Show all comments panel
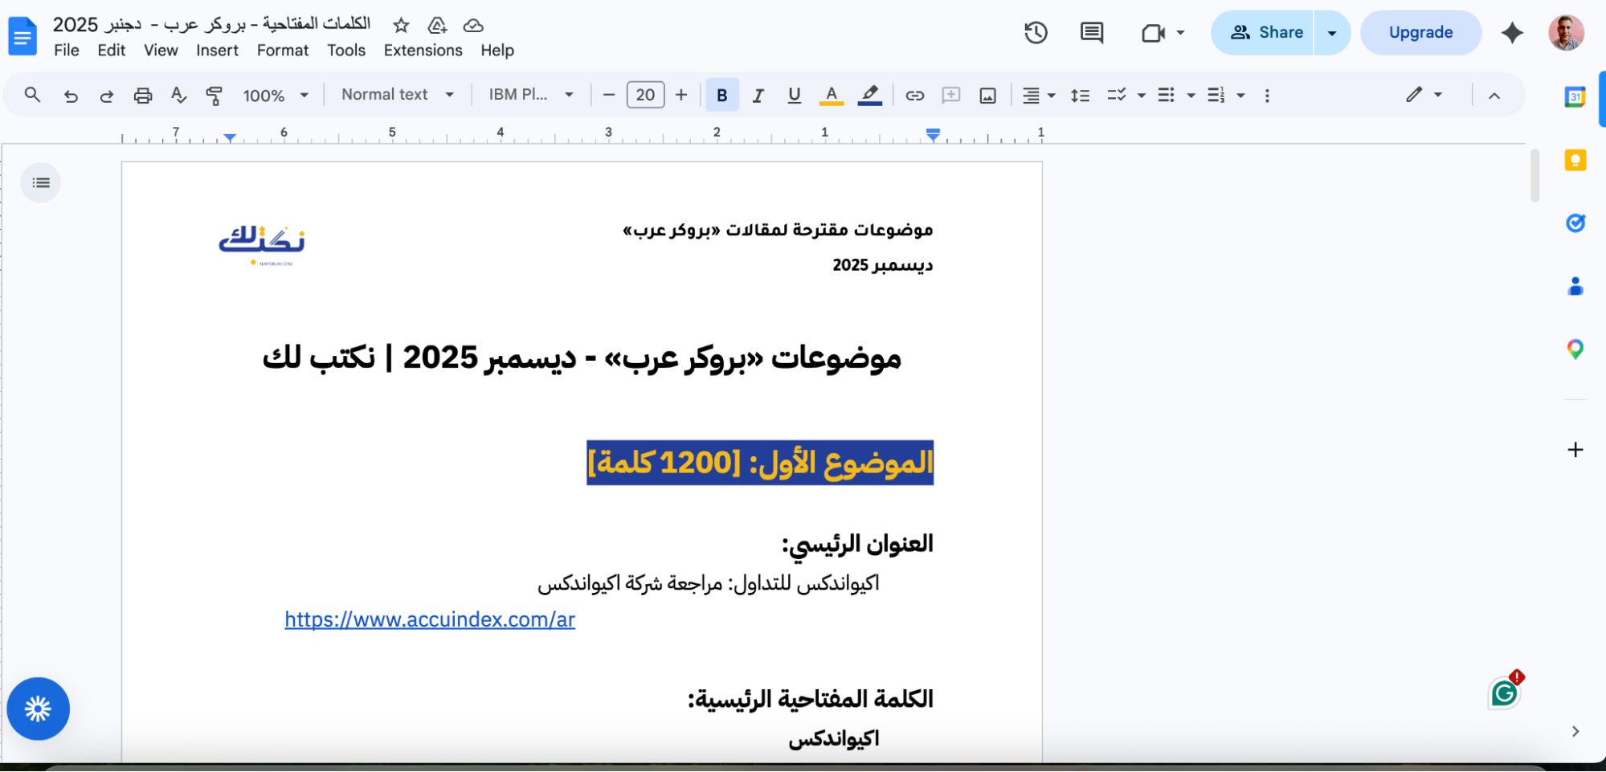 click(1092, 33)
